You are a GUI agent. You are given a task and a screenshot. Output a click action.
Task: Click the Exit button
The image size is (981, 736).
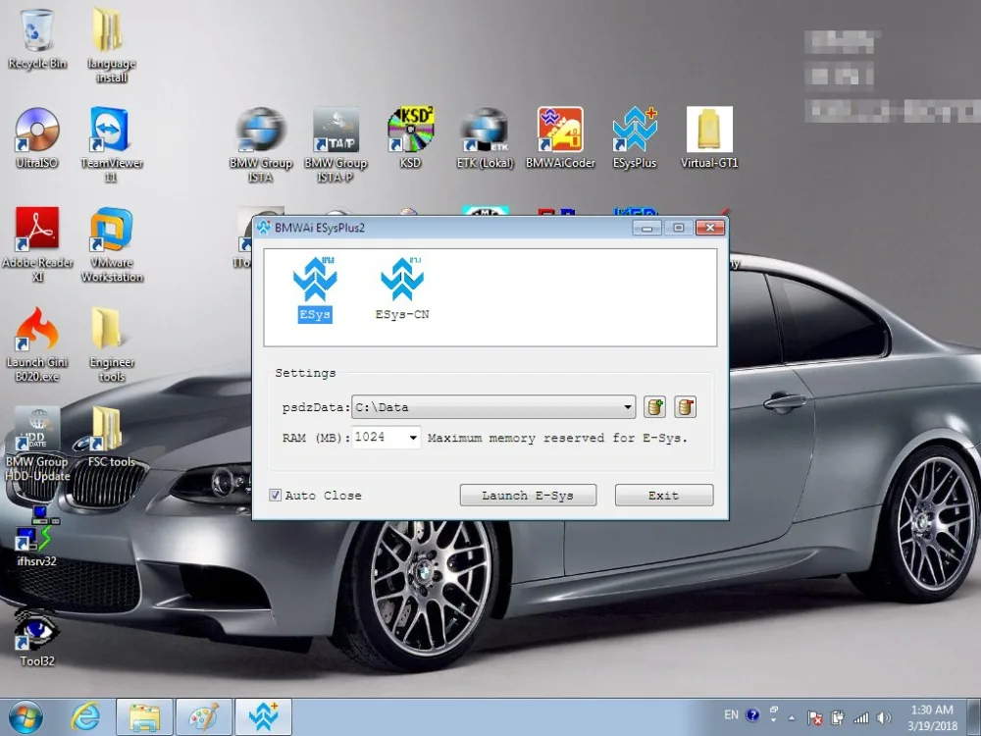(x=664, y=495)
